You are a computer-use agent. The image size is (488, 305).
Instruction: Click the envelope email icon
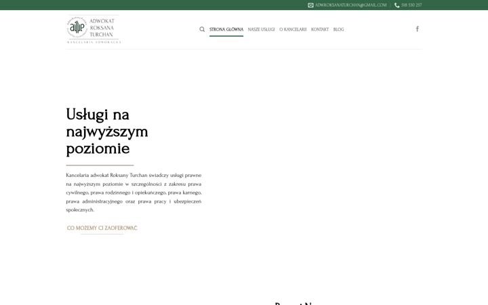(x=310, y=5)
